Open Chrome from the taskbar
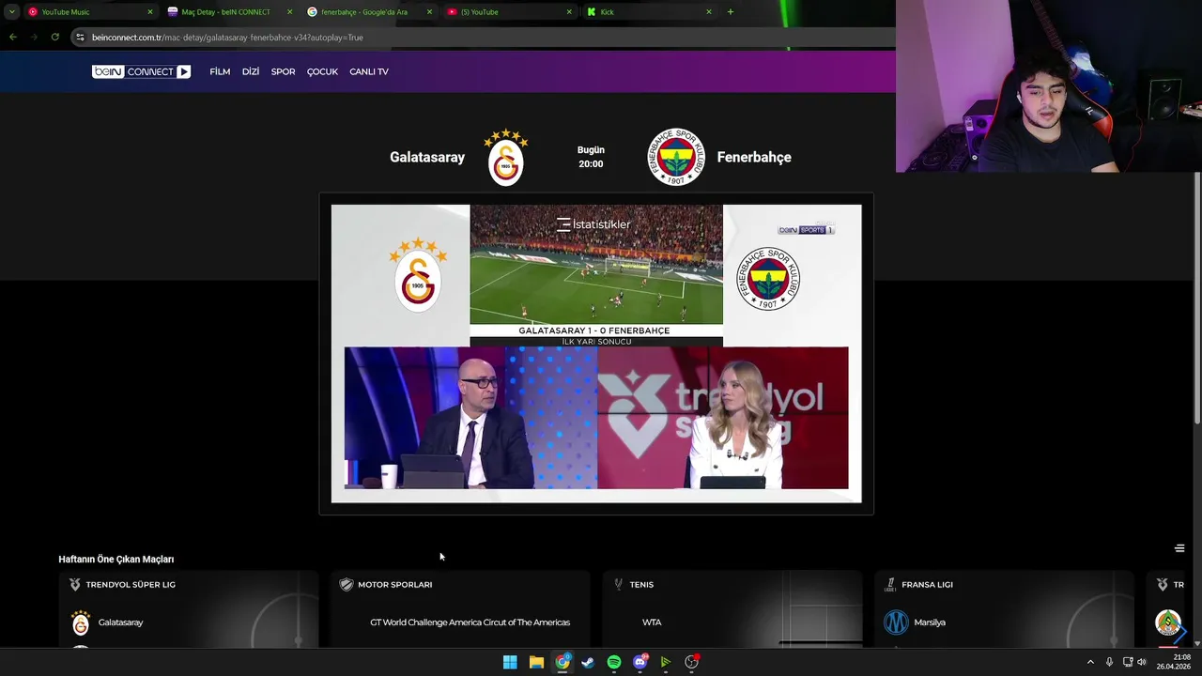The width and height of the screenshot is (1202, 676). pyautogui.click(x=562, y=662)
